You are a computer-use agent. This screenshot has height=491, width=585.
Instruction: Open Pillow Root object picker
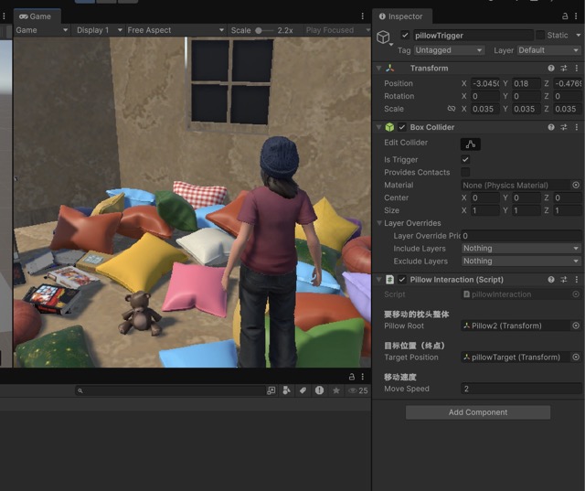tap(576, 326)
